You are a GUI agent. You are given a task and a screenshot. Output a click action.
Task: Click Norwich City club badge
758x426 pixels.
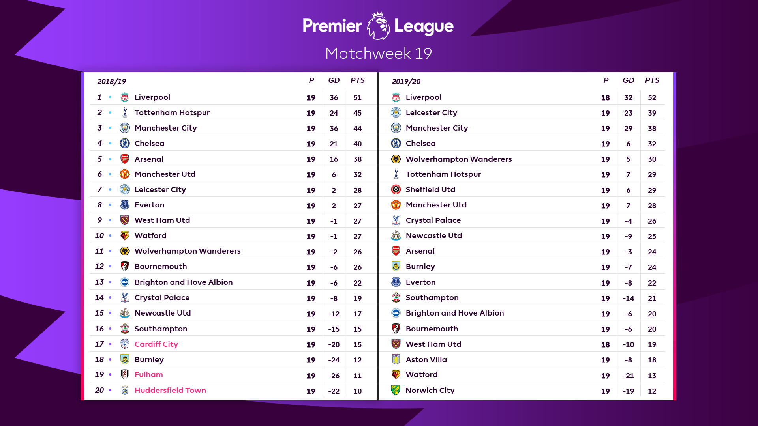click(x=396, y=390)
